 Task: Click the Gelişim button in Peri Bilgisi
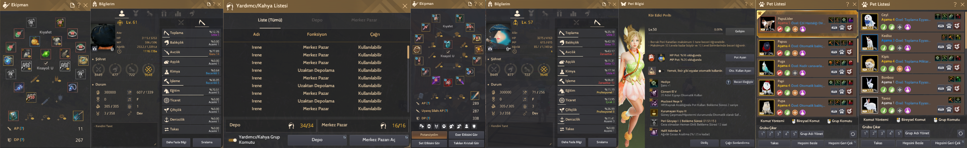coord(740,31)
